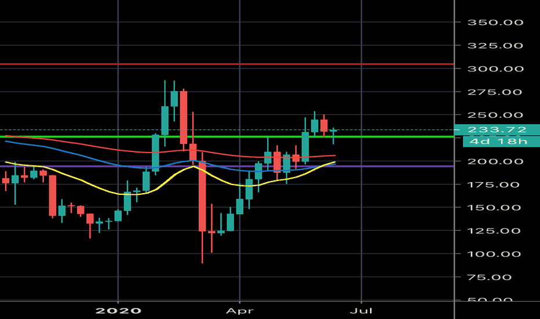Click the 250.00 price axis label

pyautogui.click(x=495, y=115)
